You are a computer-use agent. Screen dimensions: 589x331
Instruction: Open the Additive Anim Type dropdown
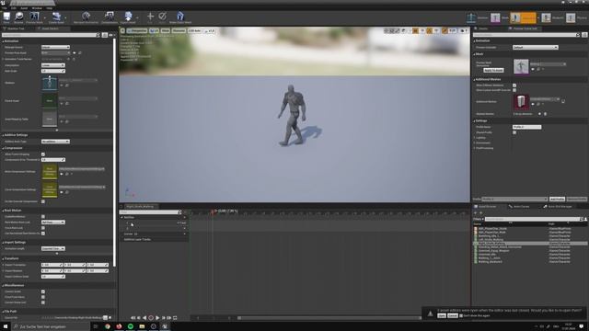pyautogui.click(x=55, y=142)
